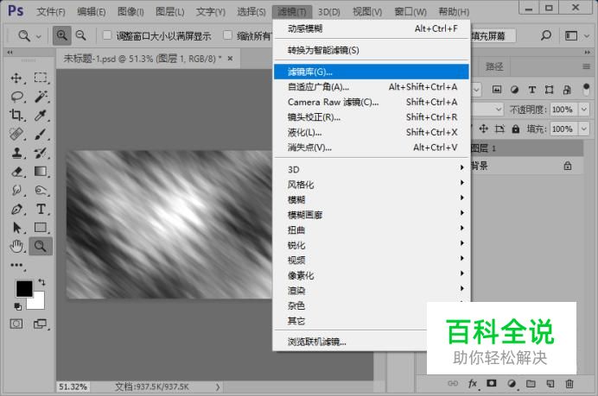Select the Pen tool

(16, 209)
